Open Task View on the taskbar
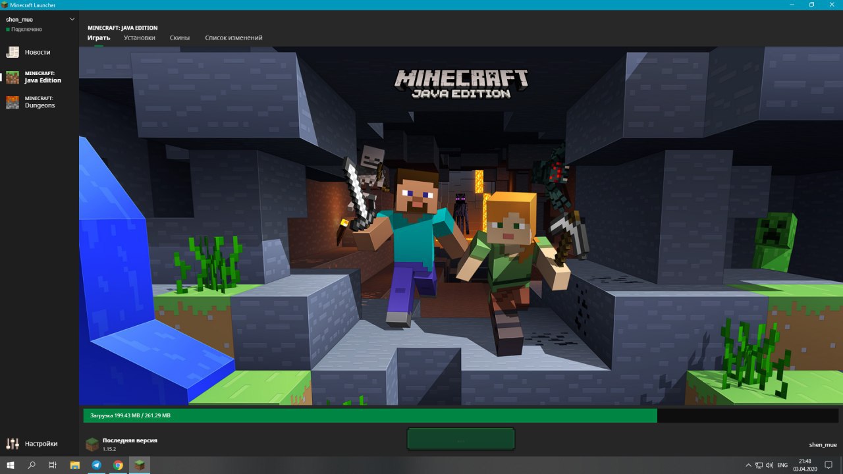Screen dimensions: 843x474 [53, 465]
